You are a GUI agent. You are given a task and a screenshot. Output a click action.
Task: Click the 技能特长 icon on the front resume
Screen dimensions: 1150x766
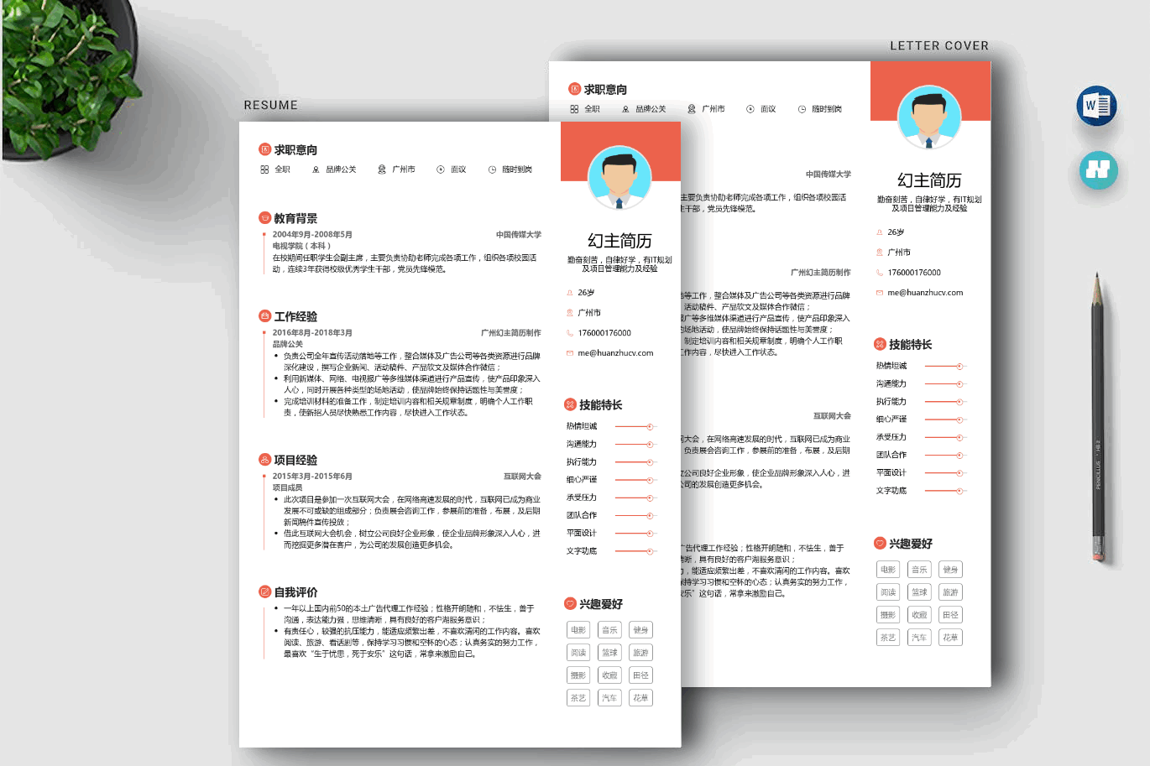tap(570, 404)
